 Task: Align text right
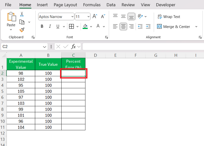point(131,26)
